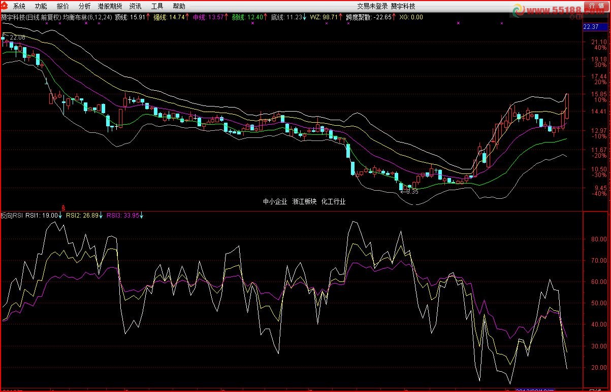The image size is (611, 392).
Task: Click the 顶线: 15.91 value
Action: [x=130, y=17]
